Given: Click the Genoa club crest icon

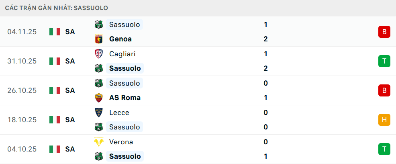Looking at the screenshot, I should pos(98,39).
